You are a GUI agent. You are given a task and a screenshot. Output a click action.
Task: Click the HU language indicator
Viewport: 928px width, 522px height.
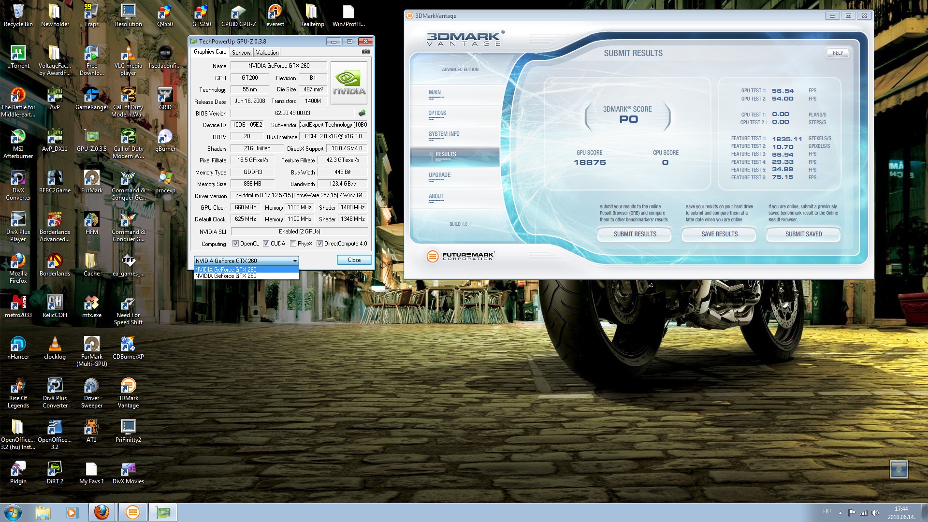pyautogui.click(x=827, y=511)
